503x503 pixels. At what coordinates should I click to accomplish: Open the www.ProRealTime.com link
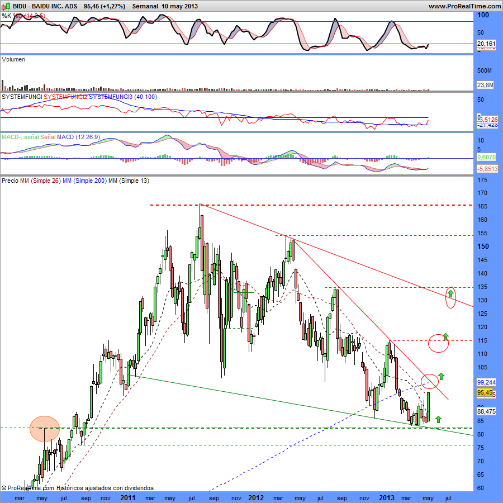(x=464, y=6)
